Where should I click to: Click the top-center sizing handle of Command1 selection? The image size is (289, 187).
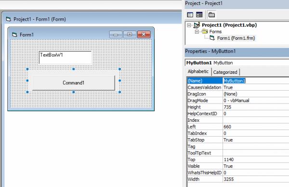(74, 69)
